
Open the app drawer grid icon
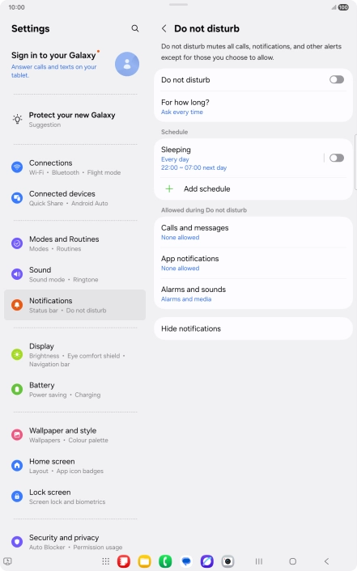(x=106, y=561)
